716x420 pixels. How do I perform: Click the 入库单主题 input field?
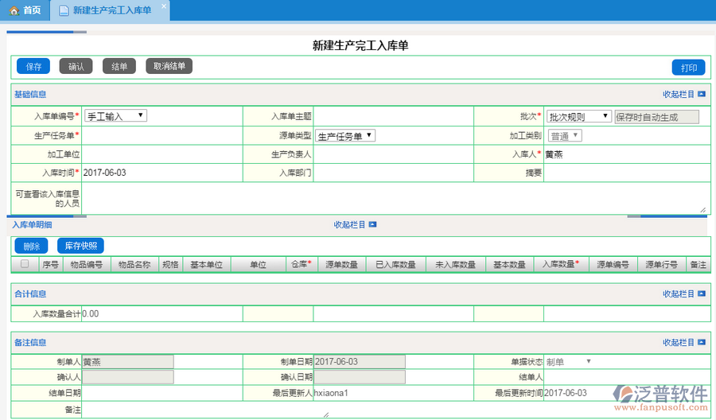pyautogui.click(x=398, y=116)
